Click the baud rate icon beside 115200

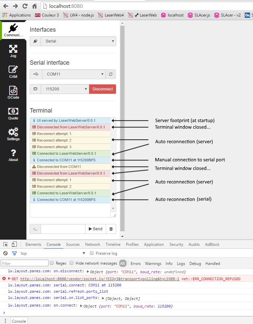click(x=35, y=89)
